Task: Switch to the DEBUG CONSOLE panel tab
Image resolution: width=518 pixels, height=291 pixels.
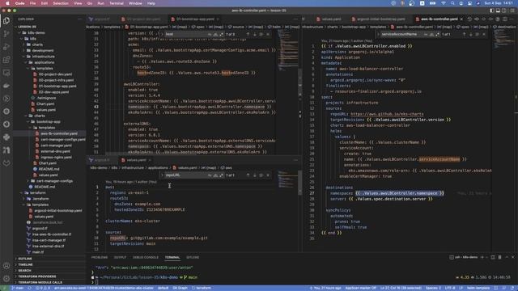Action: [x=146, y=257]
